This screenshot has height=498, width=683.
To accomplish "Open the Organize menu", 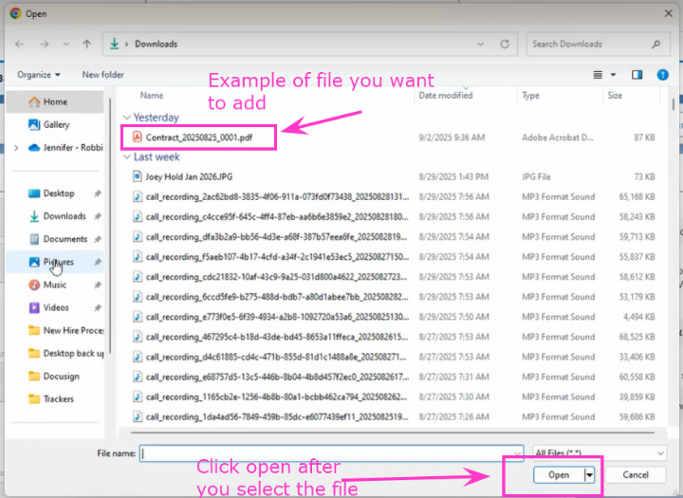I will pyautogui.click(x=38, y=75).
